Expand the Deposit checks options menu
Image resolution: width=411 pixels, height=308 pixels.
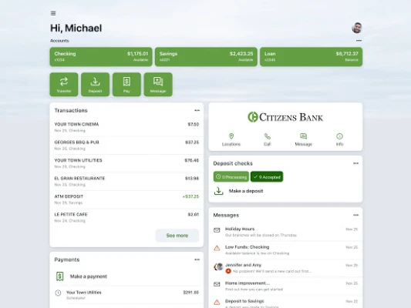[355, 163]
